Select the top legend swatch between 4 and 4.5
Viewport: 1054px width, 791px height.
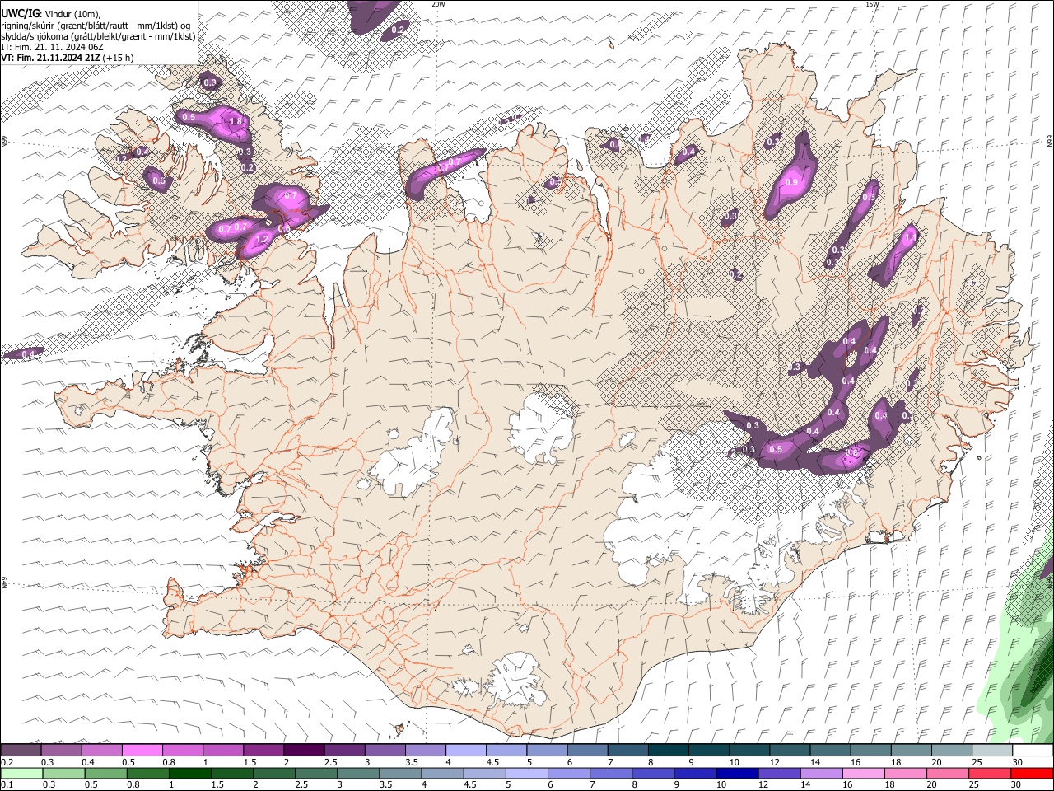466,751
